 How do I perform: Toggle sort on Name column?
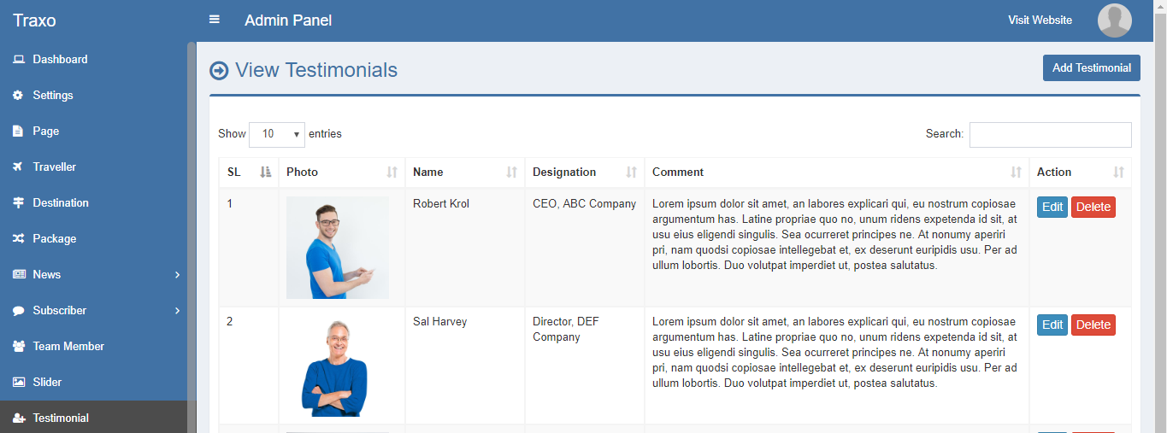pyautogui.click(x=464, y=173)
